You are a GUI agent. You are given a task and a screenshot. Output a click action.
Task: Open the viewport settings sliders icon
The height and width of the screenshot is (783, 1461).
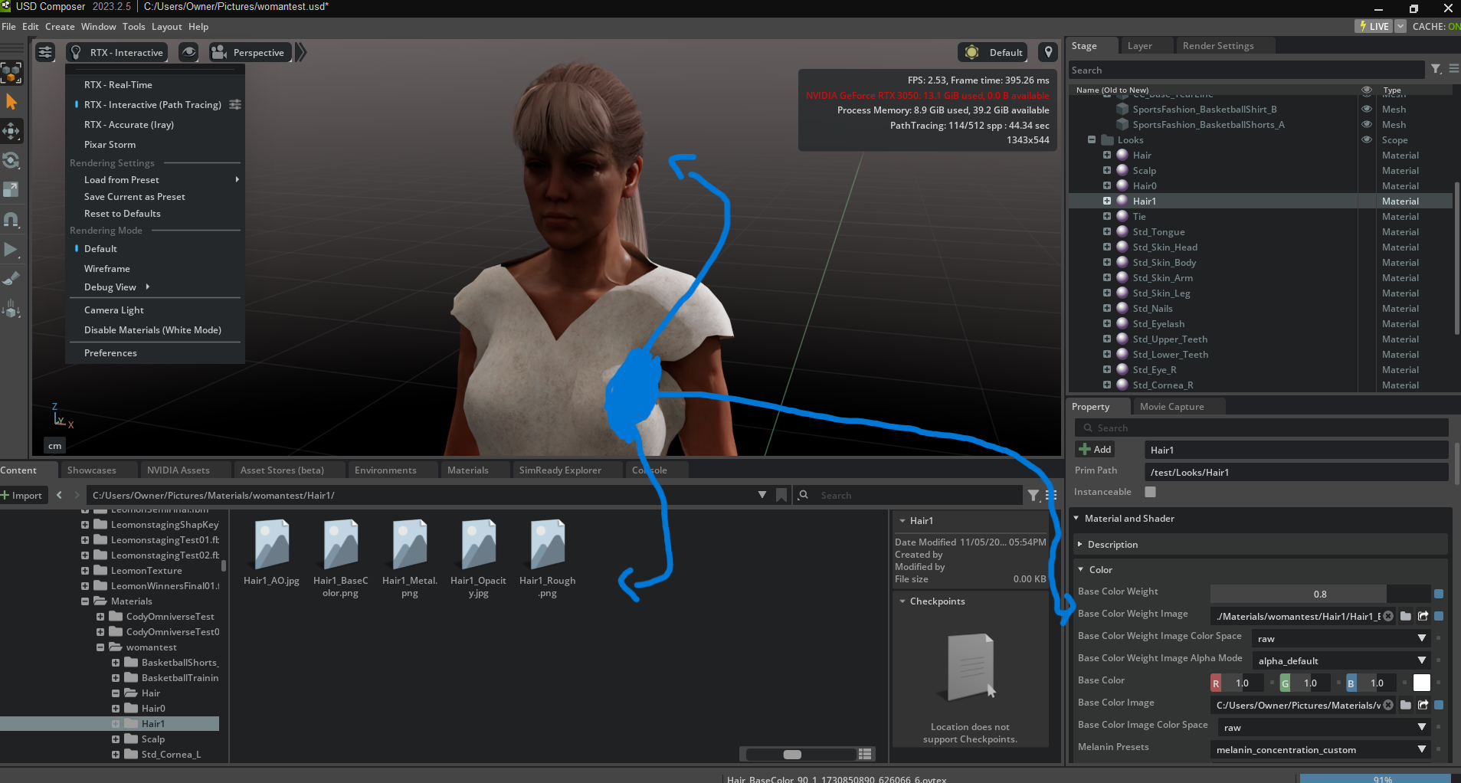point(45,52)
